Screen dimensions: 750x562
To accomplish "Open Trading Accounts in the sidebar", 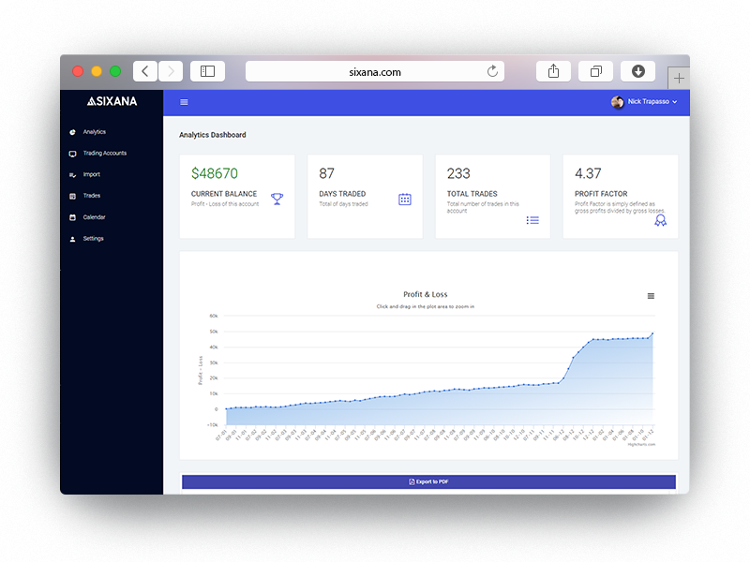I will 105,154.
